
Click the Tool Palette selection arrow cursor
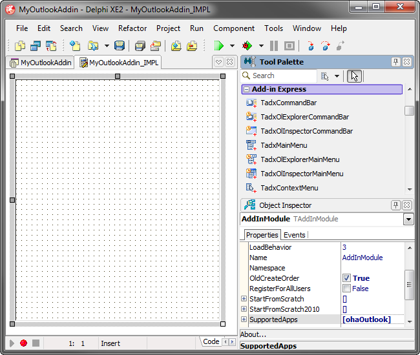[x=354, y=76]
